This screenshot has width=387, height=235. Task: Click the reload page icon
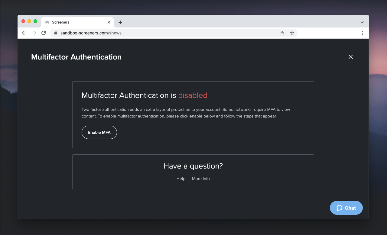click(x=43, y=33)
